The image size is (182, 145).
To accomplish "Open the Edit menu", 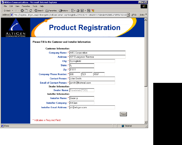I will pyautogui.click(x=11, y=6).
